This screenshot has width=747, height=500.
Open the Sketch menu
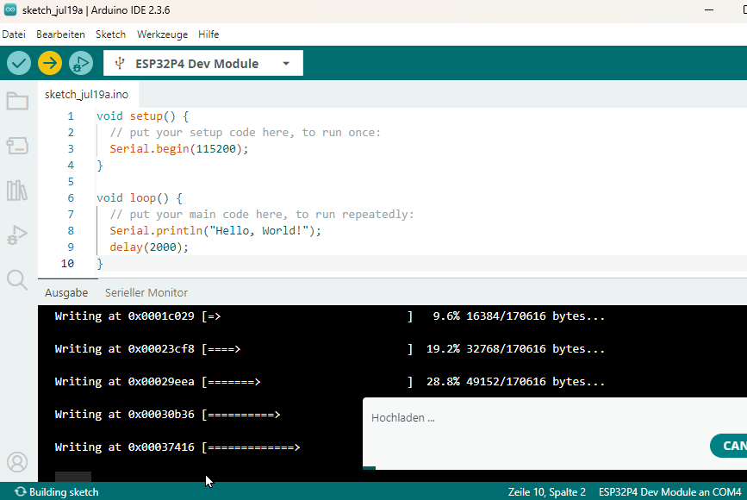[110, 34]
